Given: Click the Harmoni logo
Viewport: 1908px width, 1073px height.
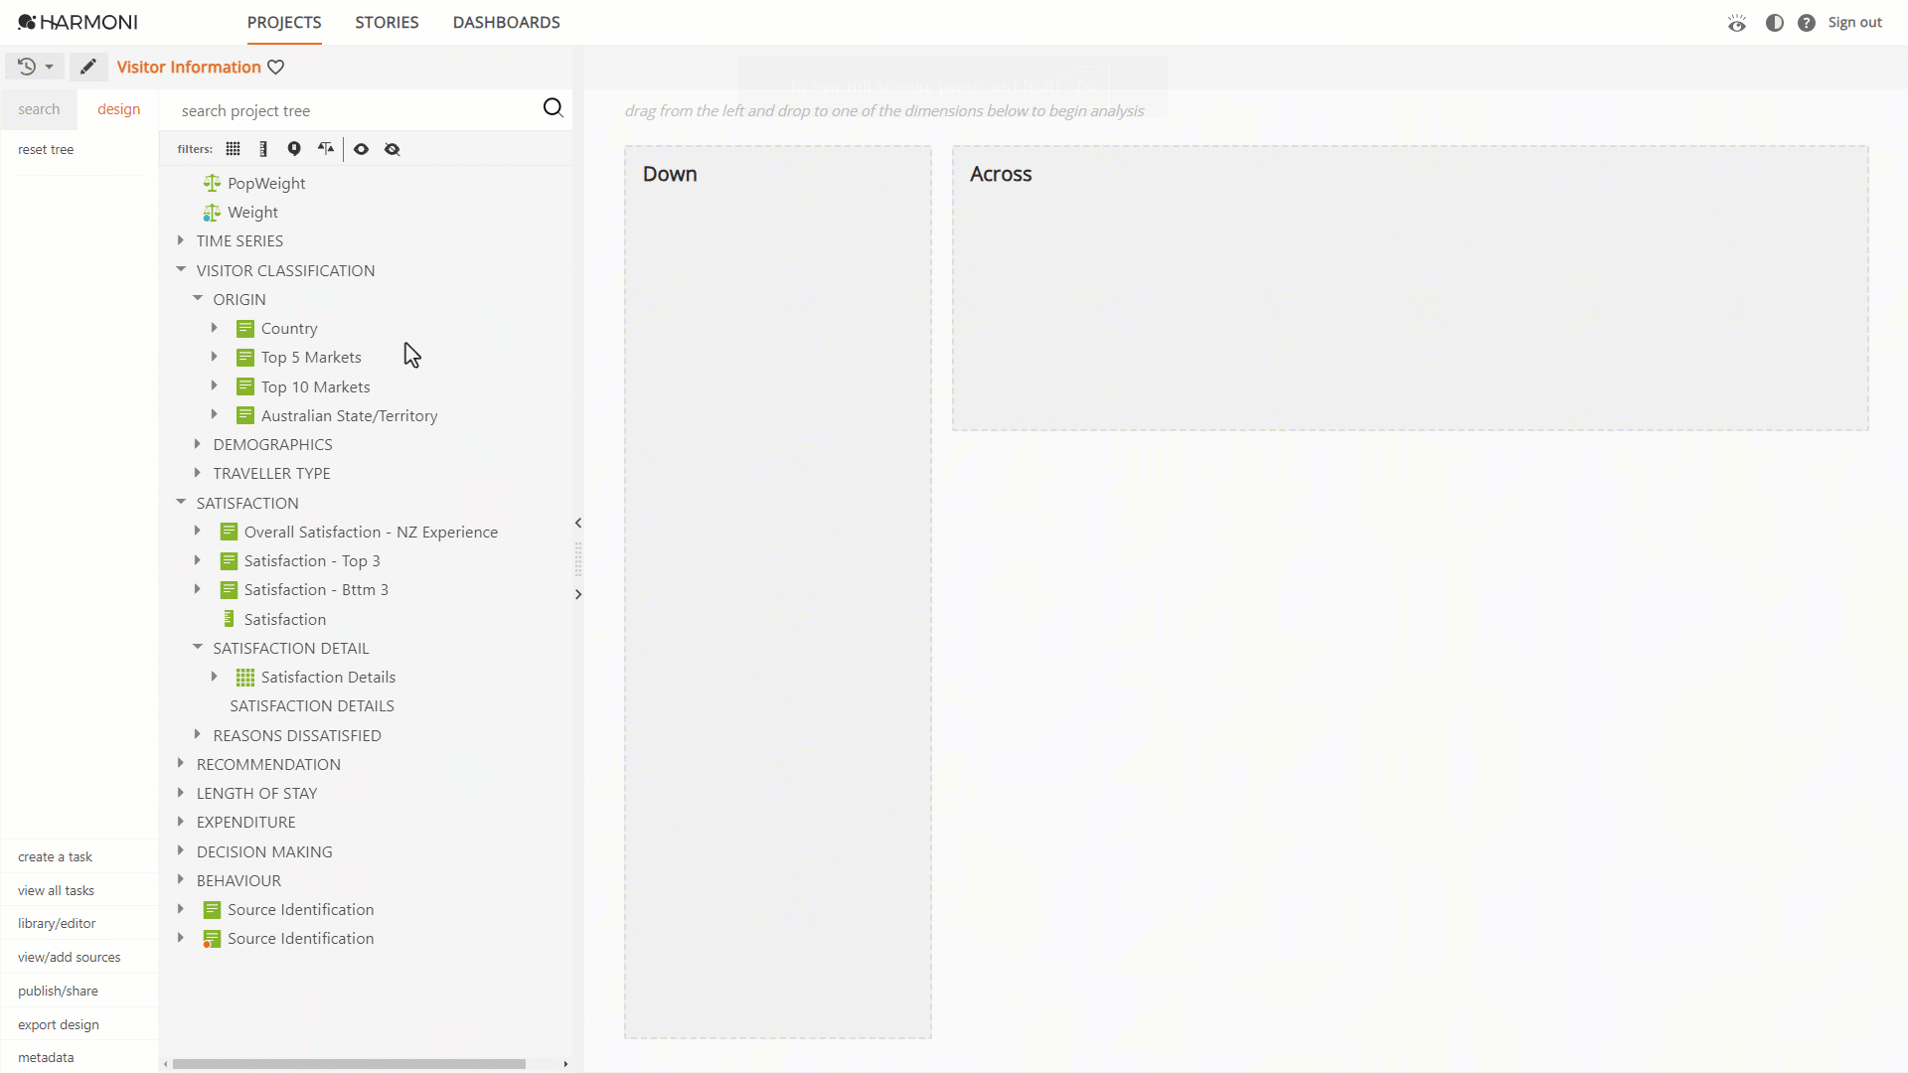Looking at the screenshot, I should (x=78, y=22).
